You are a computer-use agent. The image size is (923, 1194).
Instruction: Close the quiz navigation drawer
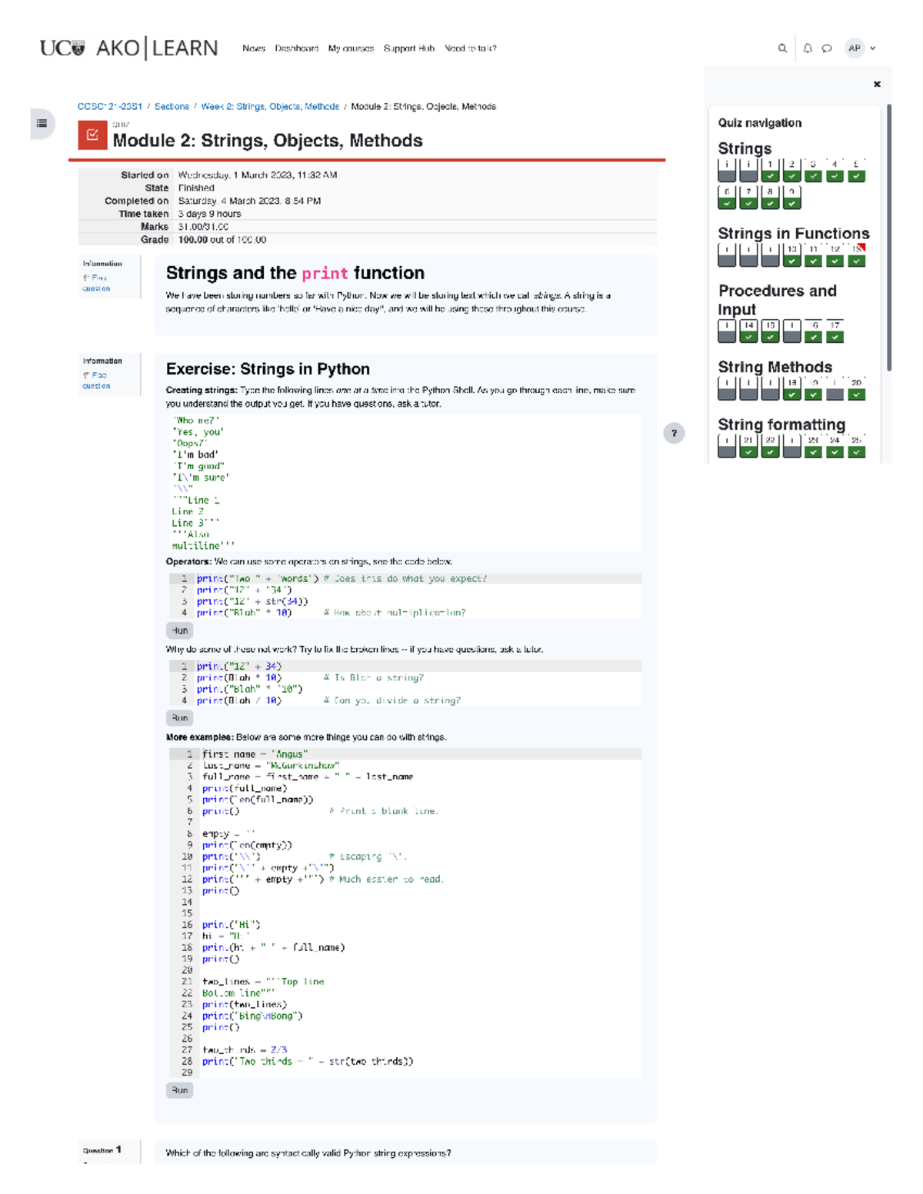pos(877,84)
